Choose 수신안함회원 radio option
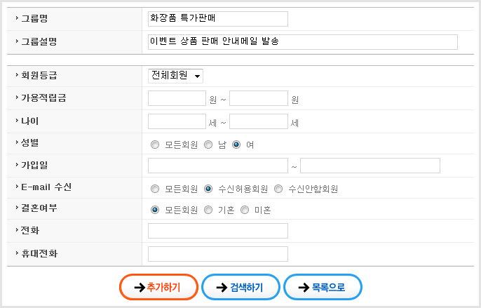481x308 pixels. pyautogui.click(x=278, y=189)
